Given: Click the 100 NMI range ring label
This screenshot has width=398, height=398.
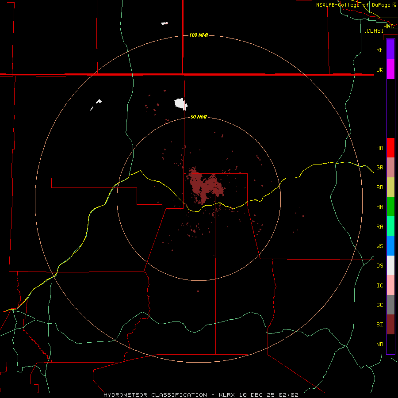Looking at the screenshot, I should (199, 35).
